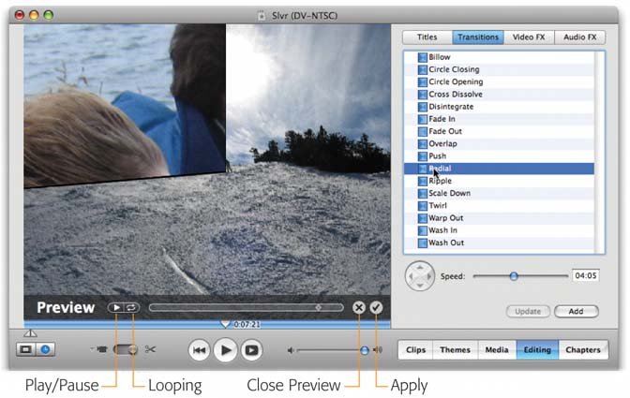Open the Chapters pane

[x=582, y=350]
